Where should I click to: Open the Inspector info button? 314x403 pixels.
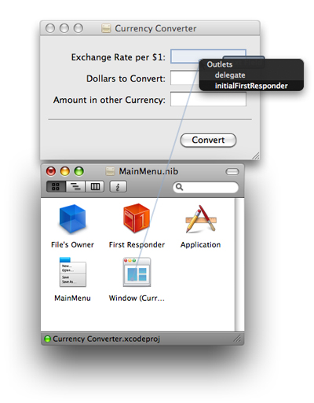(118, 187)
